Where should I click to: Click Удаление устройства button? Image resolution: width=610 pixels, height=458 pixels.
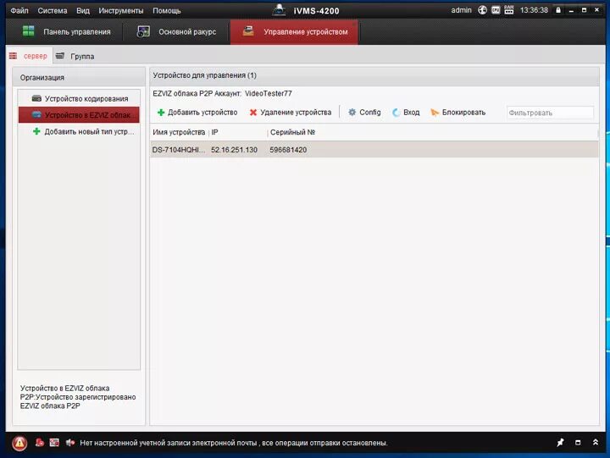click(x=291, y=113)
